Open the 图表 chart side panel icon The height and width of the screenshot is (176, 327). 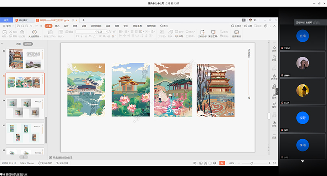(x=274, y=96)
